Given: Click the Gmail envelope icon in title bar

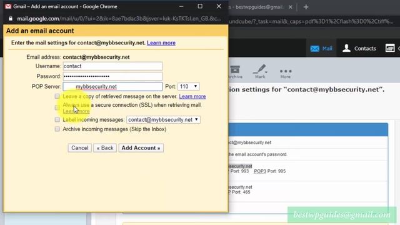Looking at the screenshot, I should [8, 6].
